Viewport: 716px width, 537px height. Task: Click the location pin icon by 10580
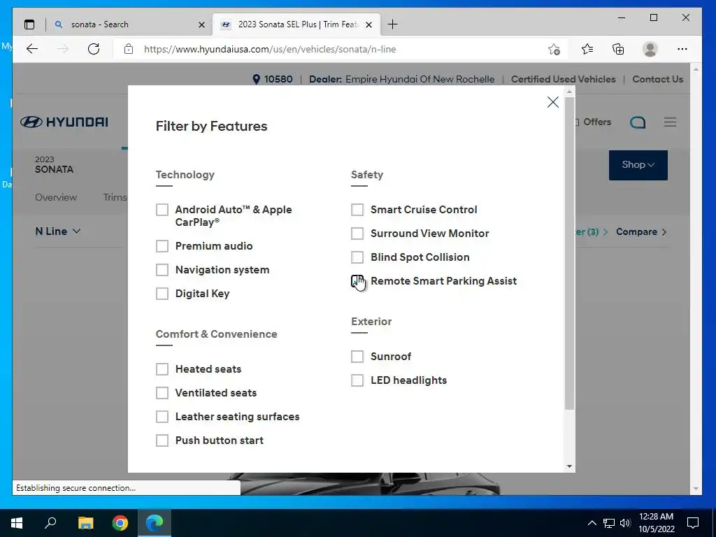256,80
